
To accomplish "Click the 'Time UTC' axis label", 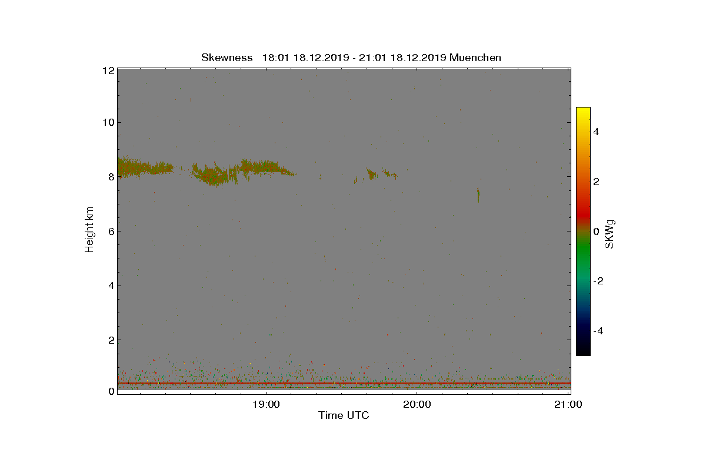I will pyautogui.click(x=344, y=415).
